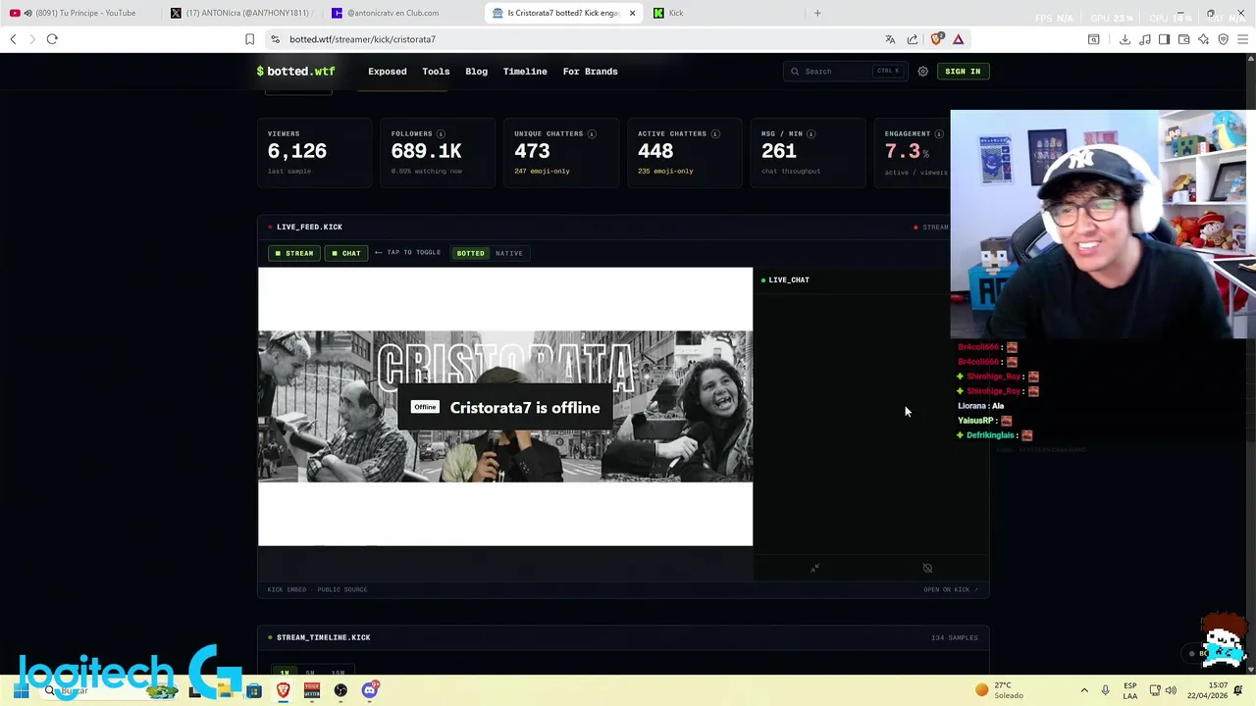The image size is (1256, 706).
Task: Go to the Blog page
Action: tap(476, 72)
